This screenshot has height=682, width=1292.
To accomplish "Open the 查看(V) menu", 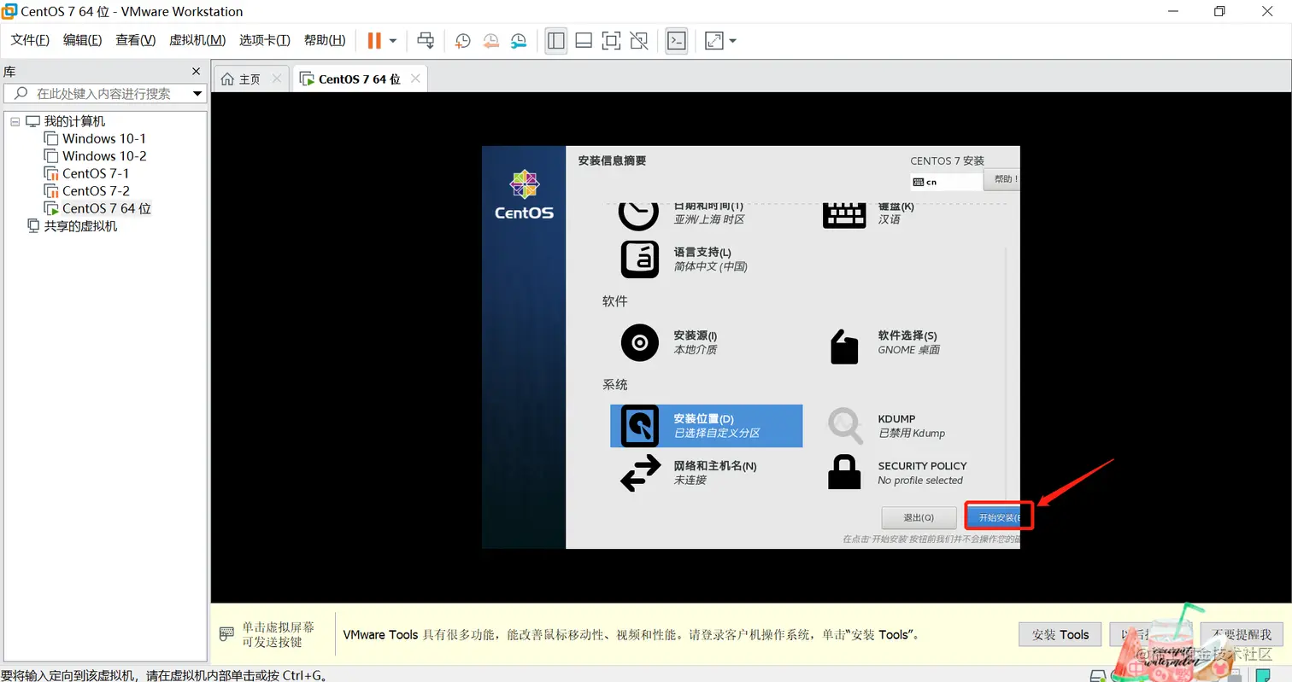I will pos(135,40).
